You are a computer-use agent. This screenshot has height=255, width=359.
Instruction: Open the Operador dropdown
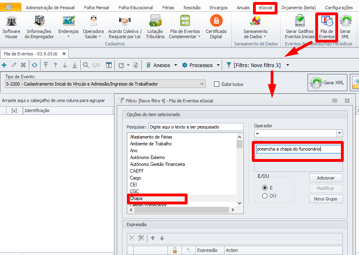pos(339,133)
